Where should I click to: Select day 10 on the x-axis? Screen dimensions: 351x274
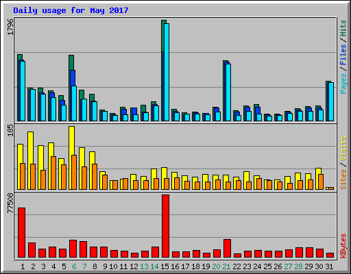click(113, 266)
